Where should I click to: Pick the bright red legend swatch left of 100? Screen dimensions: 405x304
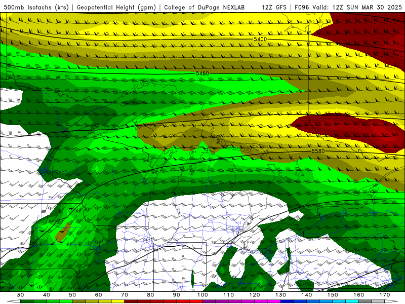(196, 301)
